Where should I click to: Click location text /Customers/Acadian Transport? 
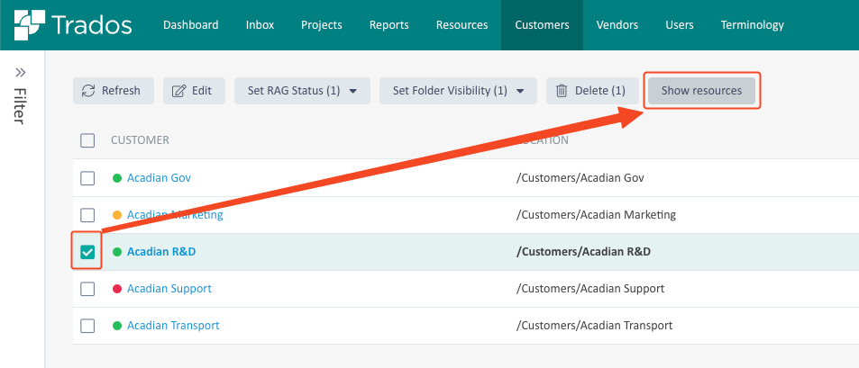[x=594, y=326]
